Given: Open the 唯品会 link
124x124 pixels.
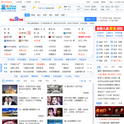Looking at the screenshot, I should [82, 54].
